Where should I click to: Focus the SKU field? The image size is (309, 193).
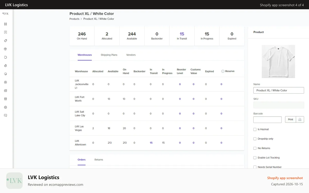point(279,105)
